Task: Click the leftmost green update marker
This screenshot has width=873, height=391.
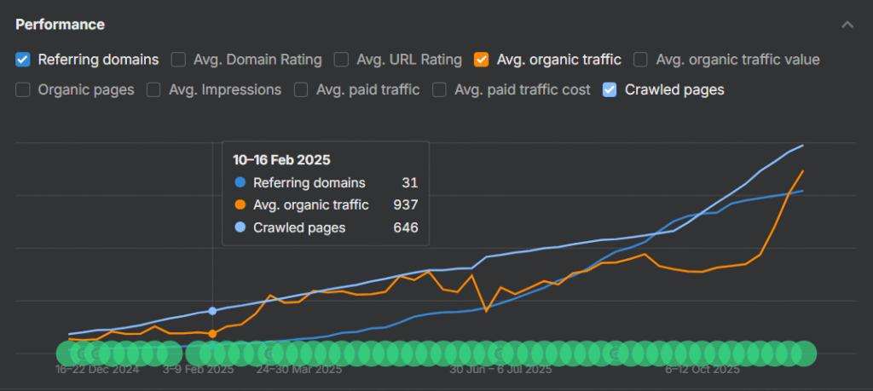Action: tap(68, 353)
